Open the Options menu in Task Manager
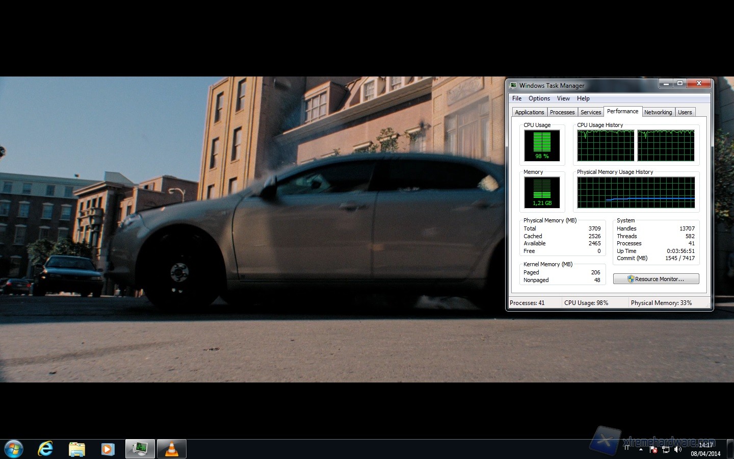This screenshot has height=459, width=734. click(x=539, y=98)
